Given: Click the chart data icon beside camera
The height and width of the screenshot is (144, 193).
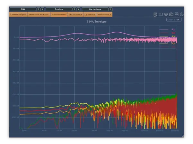Looking at the screenshot, I should pos(176,14).
